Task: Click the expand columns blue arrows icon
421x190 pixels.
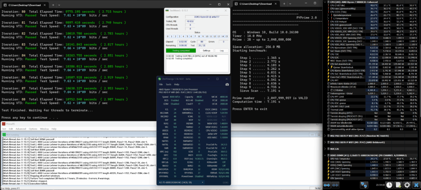Action: point(327,185)
